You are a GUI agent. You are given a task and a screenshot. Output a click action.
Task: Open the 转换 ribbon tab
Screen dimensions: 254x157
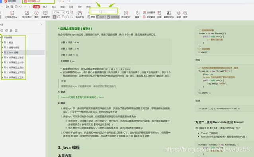(88, 7)
